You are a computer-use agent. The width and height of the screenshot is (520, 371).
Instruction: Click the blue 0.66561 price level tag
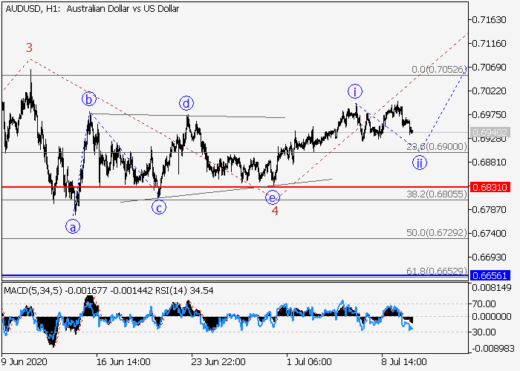click(490, 275)
